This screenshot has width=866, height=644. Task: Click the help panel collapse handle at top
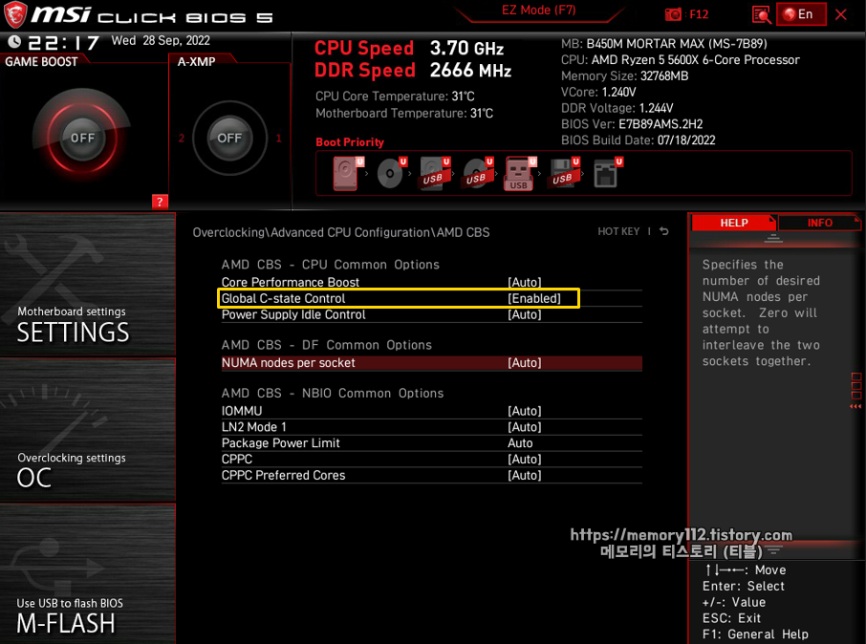pyautogui.click(x=773, y=239)
